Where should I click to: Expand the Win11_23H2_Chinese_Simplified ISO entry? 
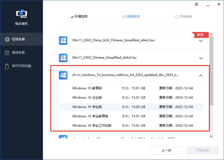point(201,58)
